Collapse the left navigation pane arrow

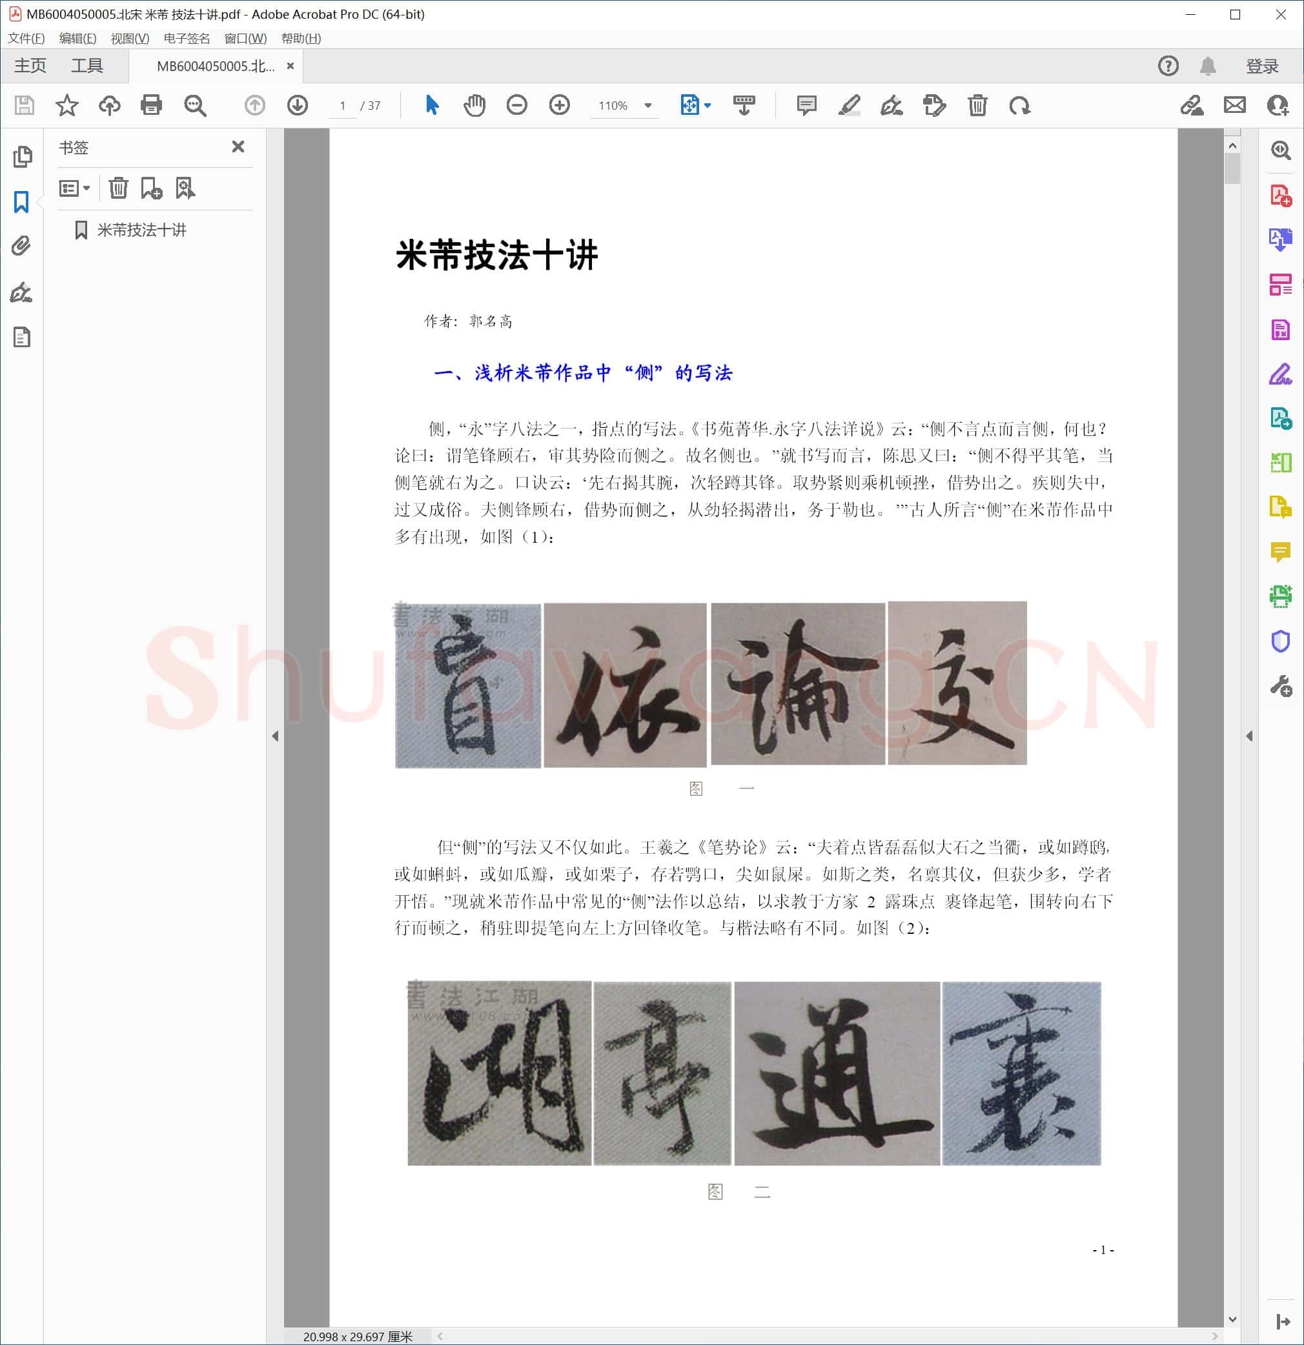[x=275, y=736]
